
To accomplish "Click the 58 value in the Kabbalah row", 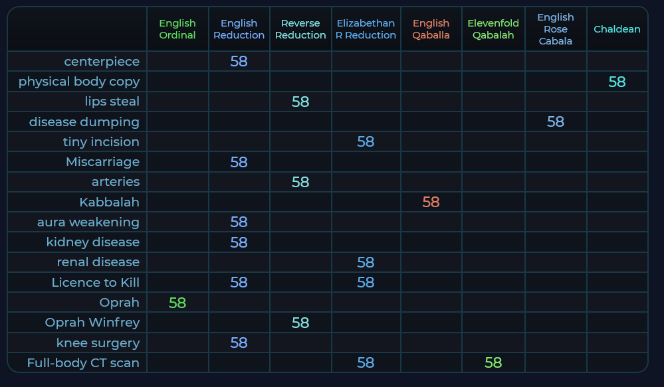I will (431, 202).
